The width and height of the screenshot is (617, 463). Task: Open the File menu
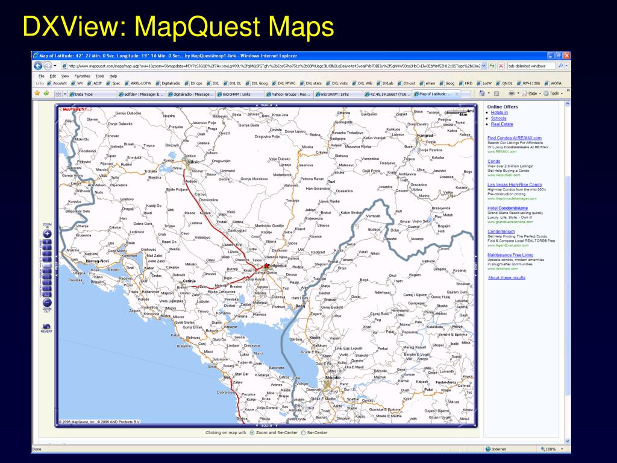pyautogui.click(x=42, y=76)
